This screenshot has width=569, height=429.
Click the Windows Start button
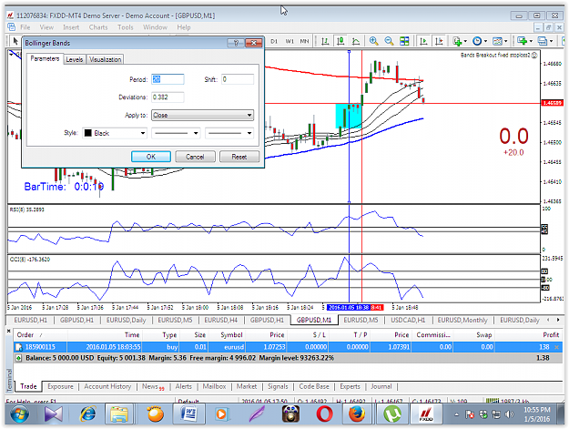point(20,414)
